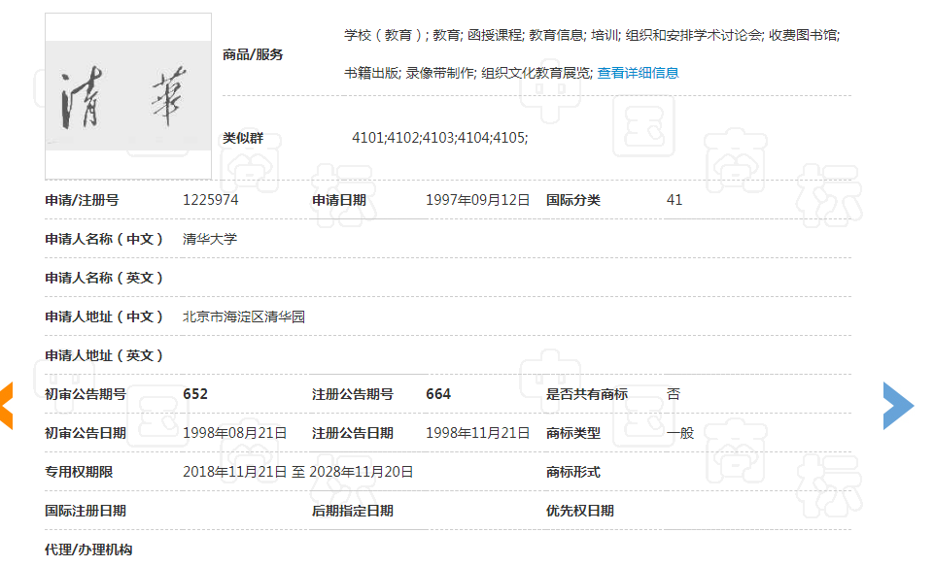Open the 查看详细信息 link
This screenshot has width=934, height=566.
[637, 72]
